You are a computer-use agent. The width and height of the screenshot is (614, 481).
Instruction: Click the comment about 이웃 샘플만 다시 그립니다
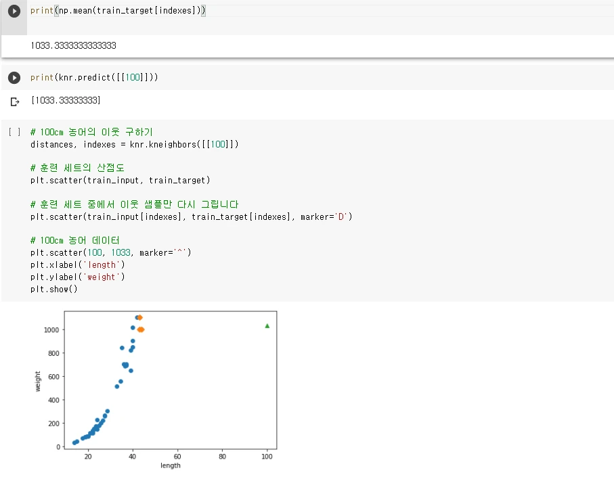(x=134, y=204)
